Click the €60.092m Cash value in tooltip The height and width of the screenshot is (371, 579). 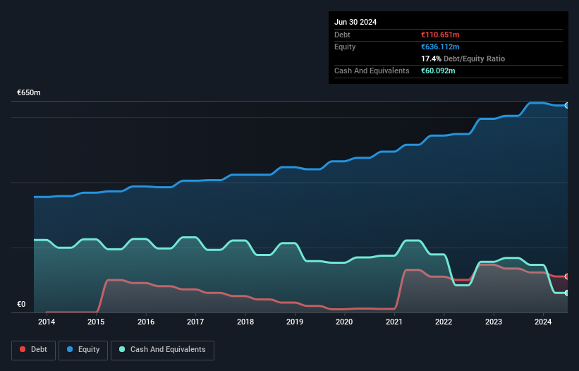click(438, 71)
